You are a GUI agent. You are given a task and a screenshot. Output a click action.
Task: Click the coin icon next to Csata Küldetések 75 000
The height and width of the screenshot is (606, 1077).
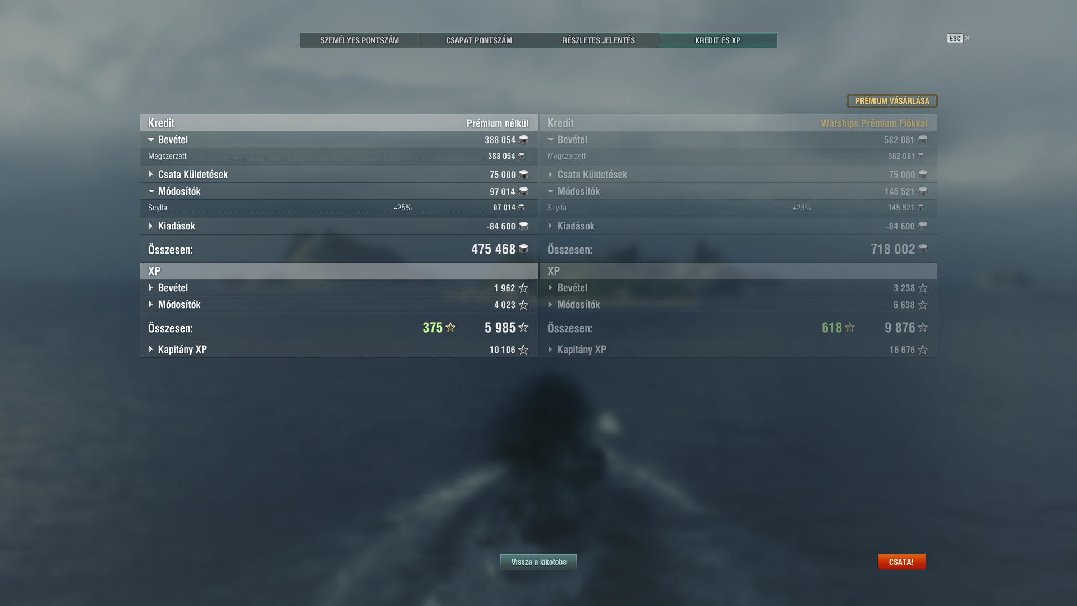[523, 175]
